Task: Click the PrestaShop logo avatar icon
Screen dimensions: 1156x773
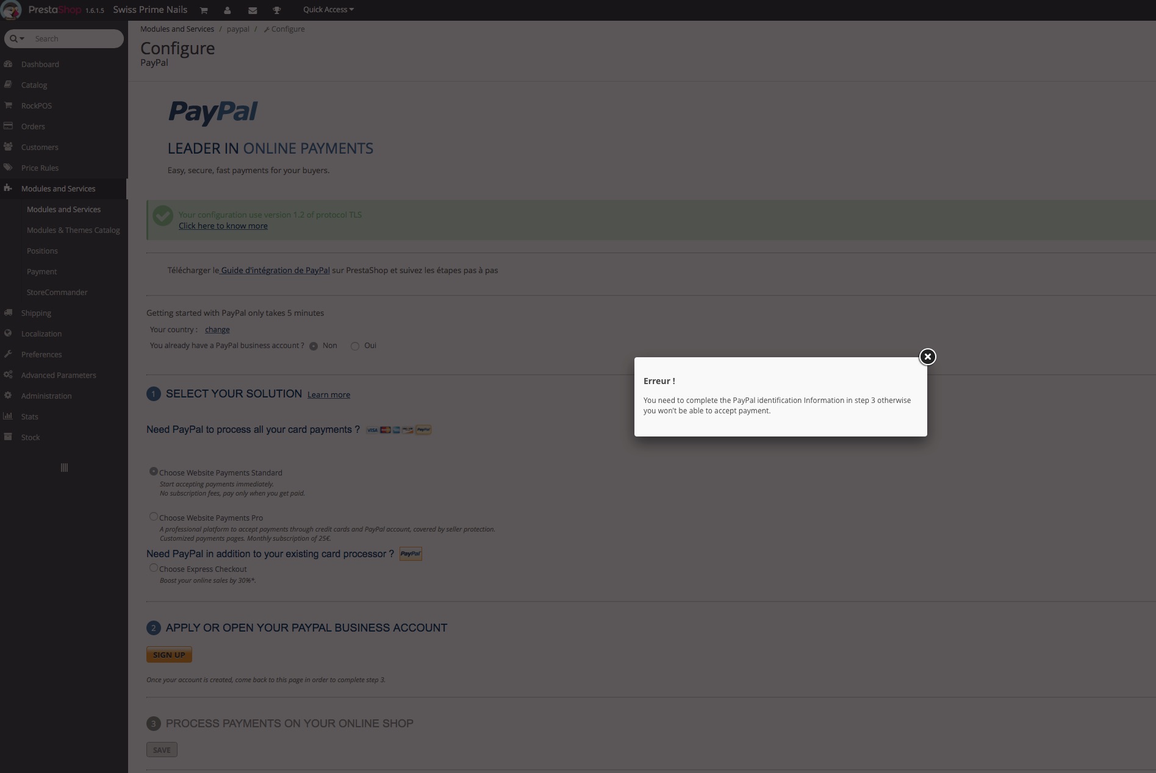Action: (11, 10)
